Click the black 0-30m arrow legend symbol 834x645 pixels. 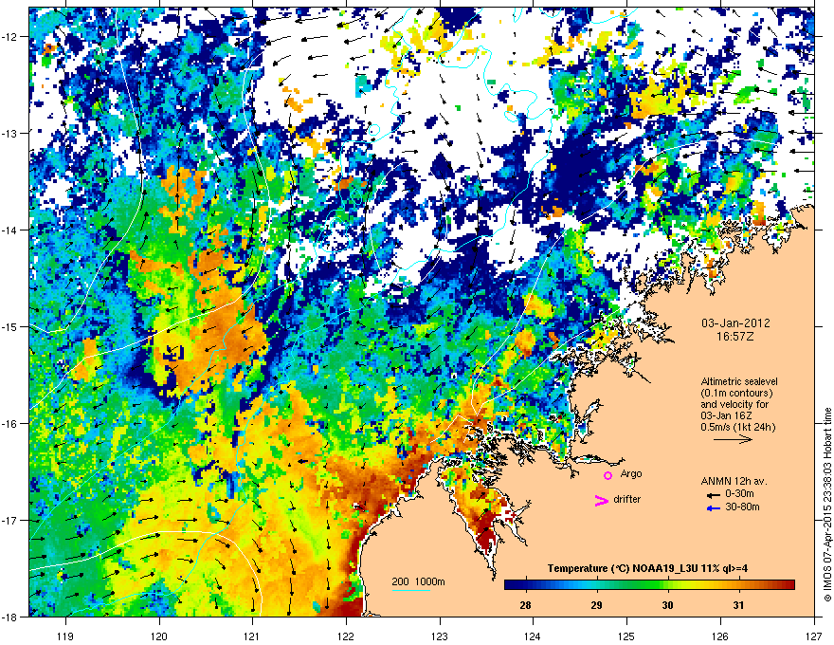point(714,495)
